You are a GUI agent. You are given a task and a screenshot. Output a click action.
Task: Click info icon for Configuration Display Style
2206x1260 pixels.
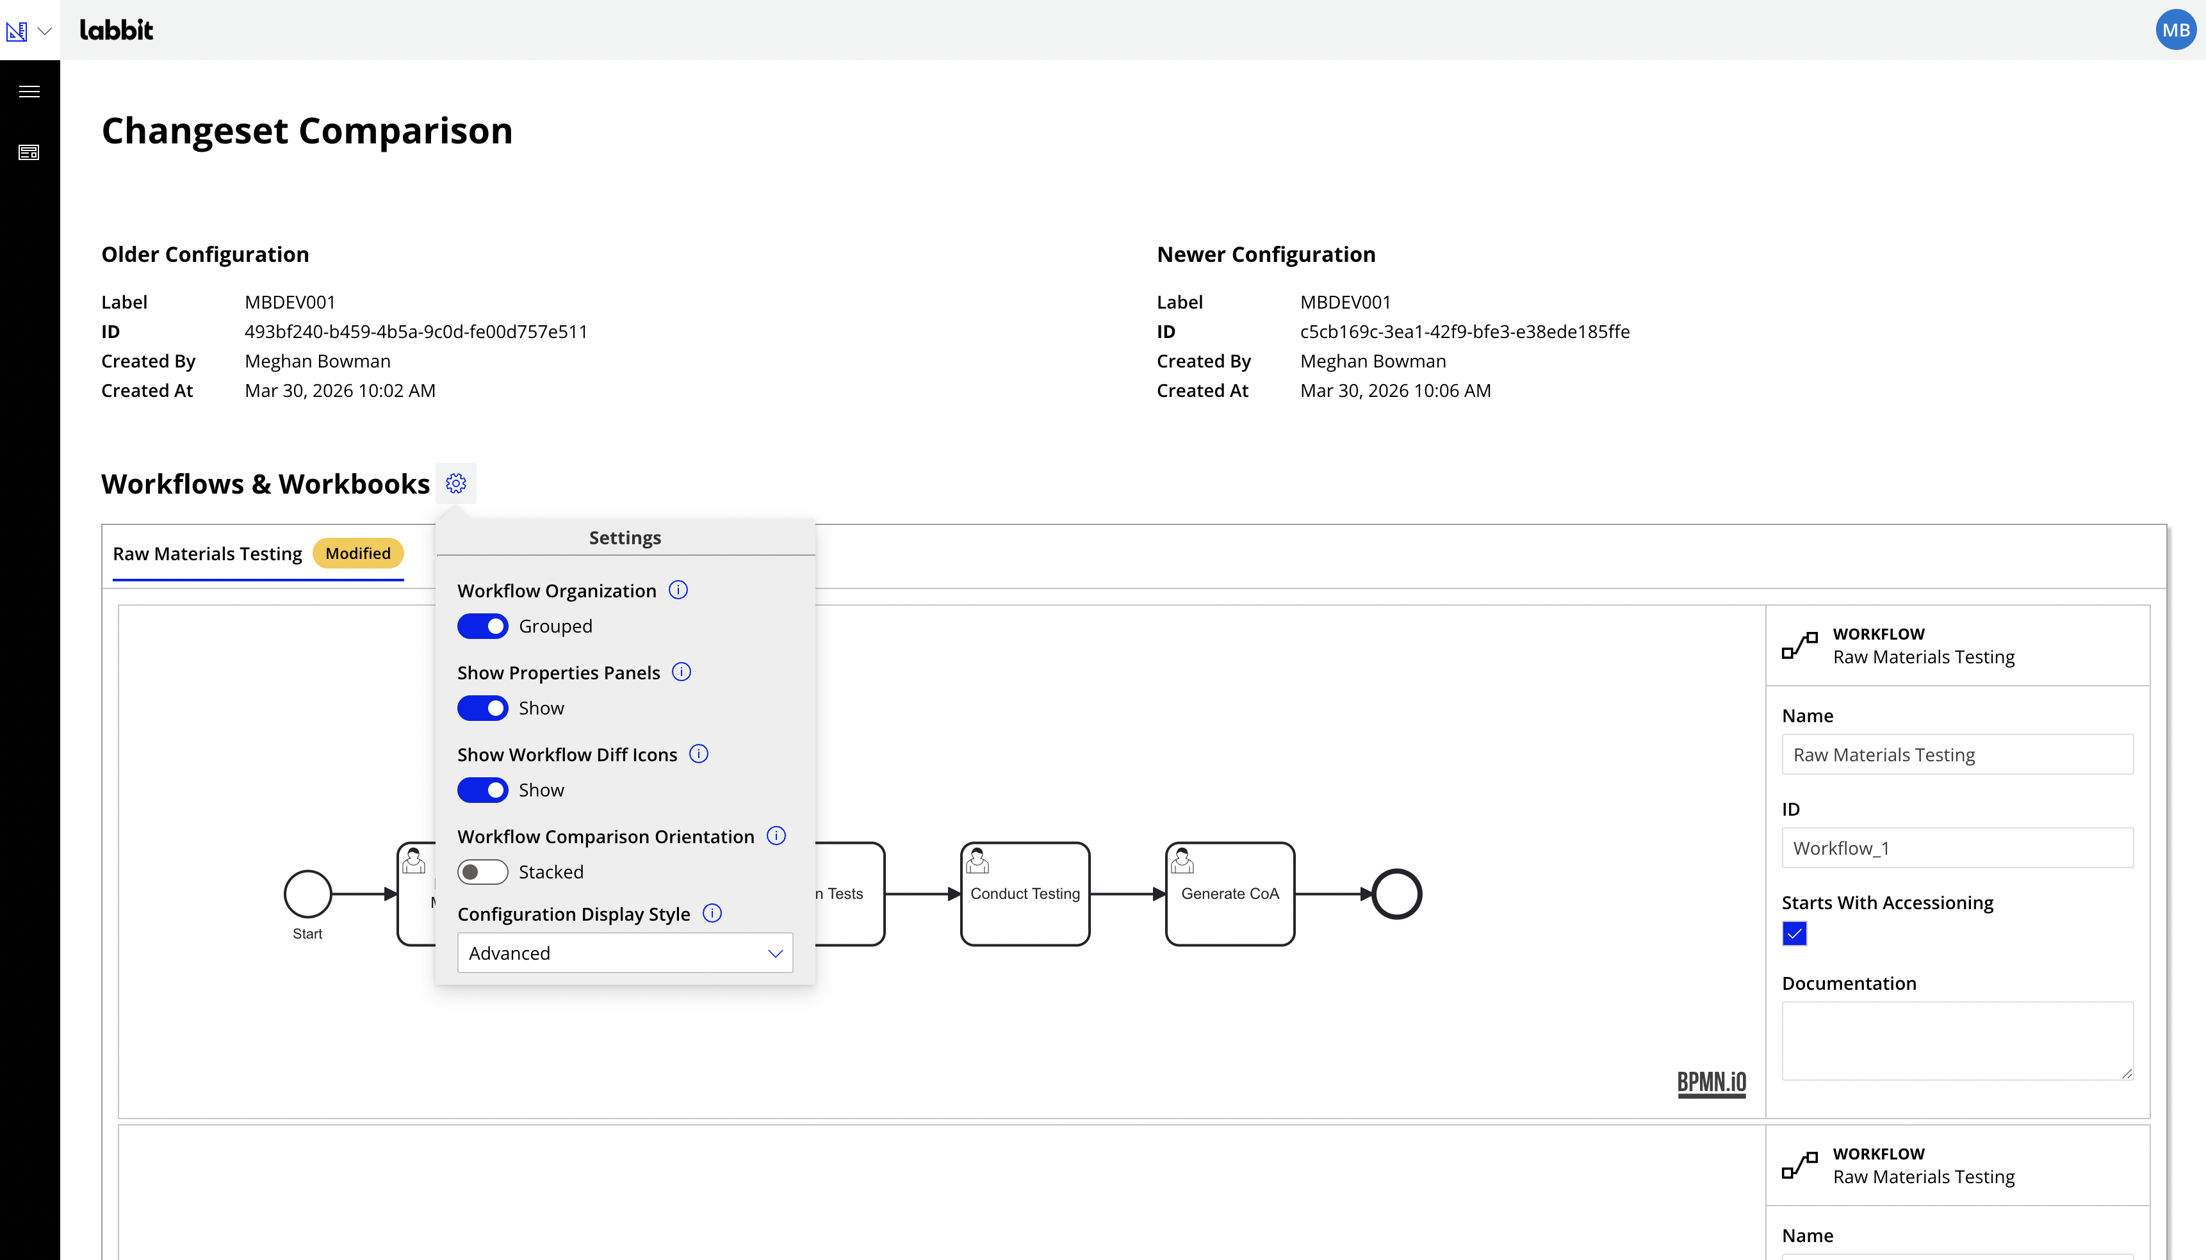[712, 914]
